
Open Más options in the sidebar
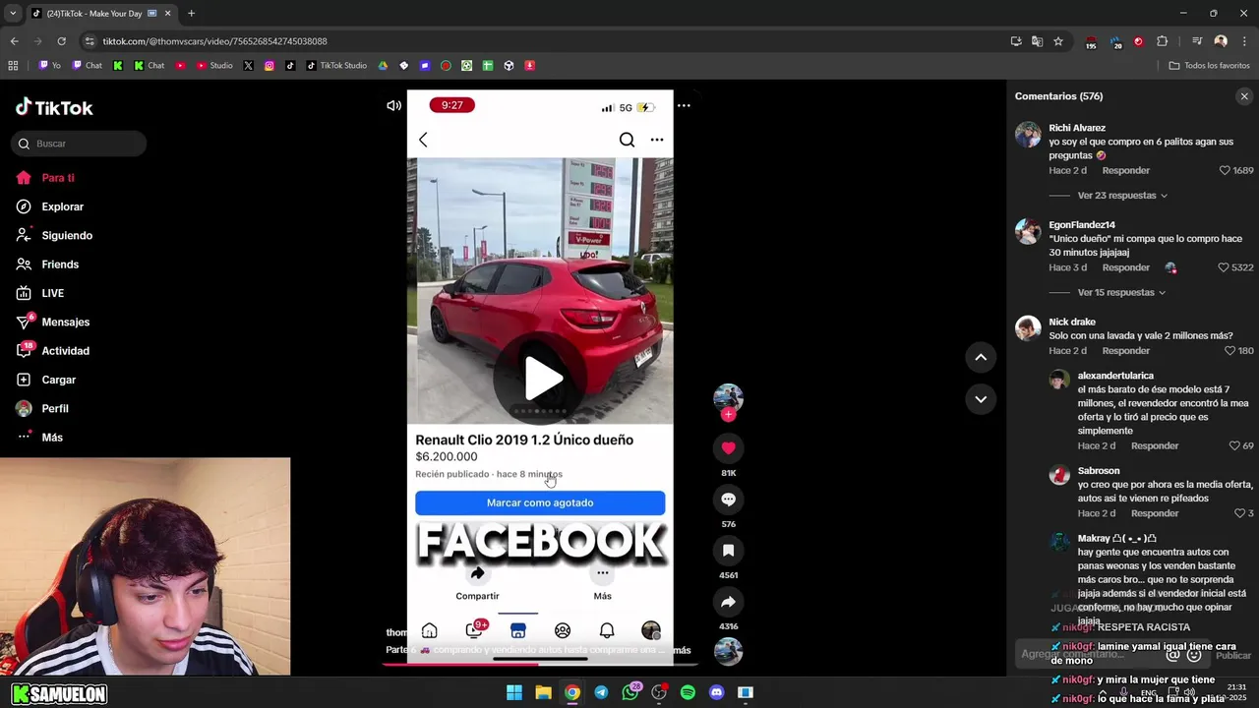52,438
